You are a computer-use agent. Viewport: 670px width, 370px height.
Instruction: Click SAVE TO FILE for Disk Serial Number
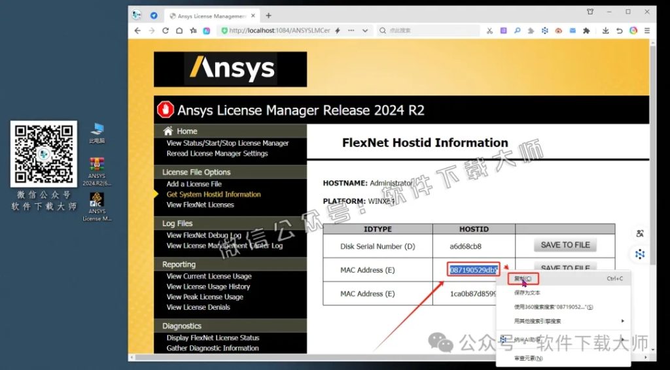565,245
